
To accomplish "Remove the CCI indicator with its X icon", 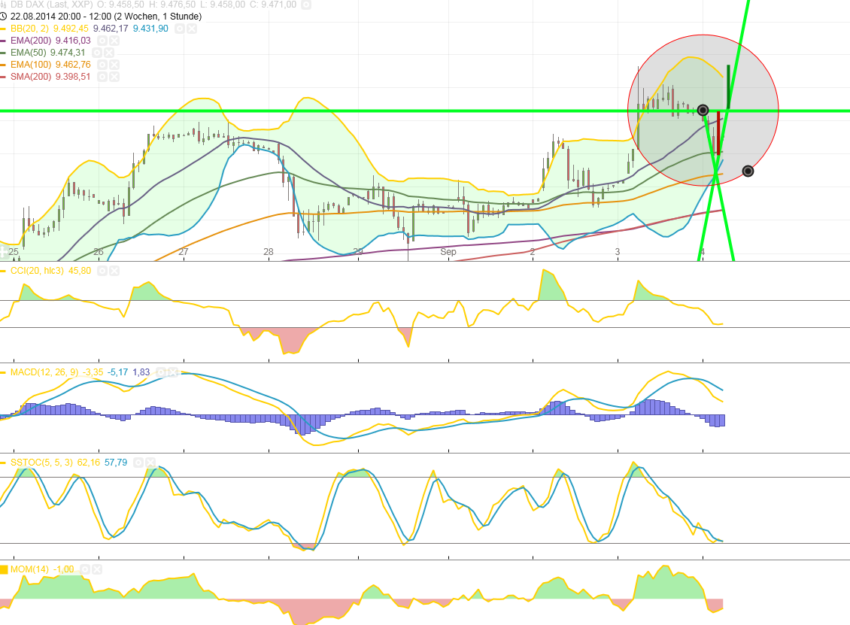I will coord(114,270).
